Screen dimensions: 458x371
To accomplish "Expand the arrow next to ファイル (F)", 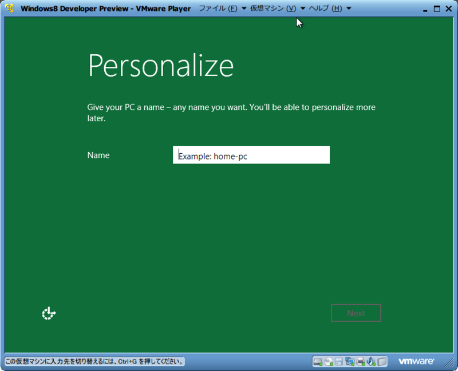I will (x=244, y=8).
